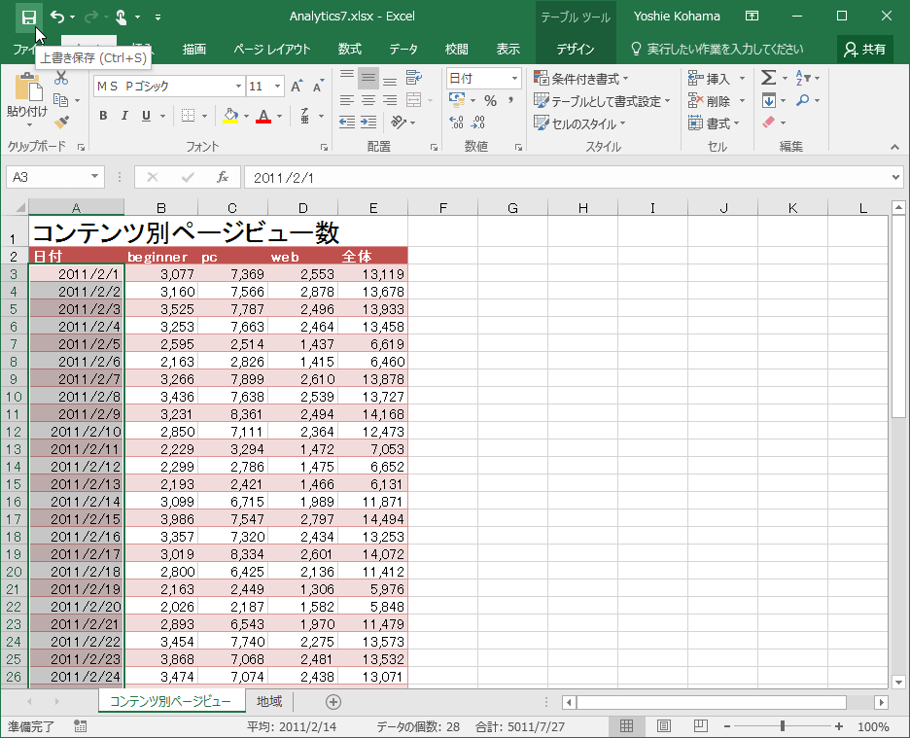Switch to the 地域 sheet tab
Screen dimensions: 910x738
(x=269, y=701)
